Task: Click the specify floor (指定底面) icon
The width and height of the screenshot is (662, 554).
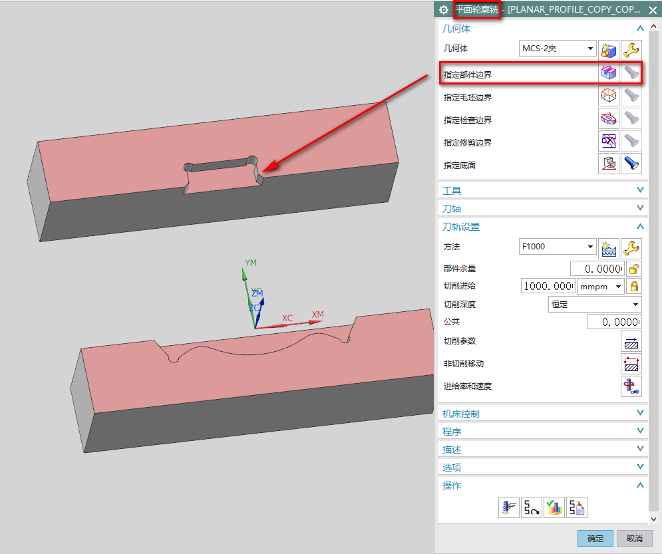Action: coord(608,164)
